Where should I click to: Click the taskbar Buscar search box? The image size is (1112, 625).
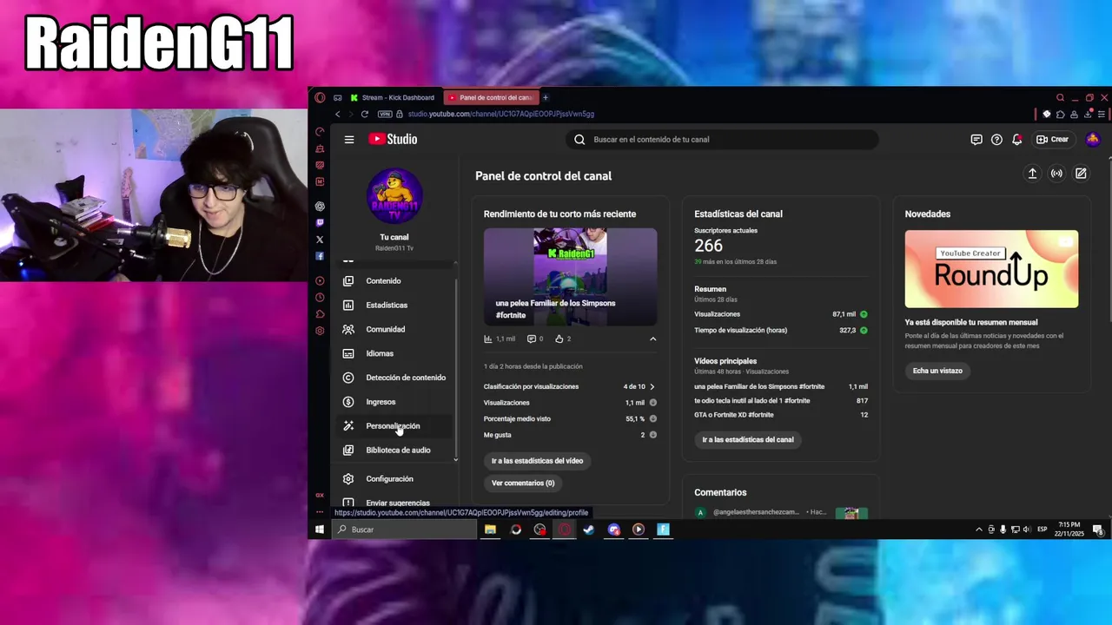(x=404, y=530)
